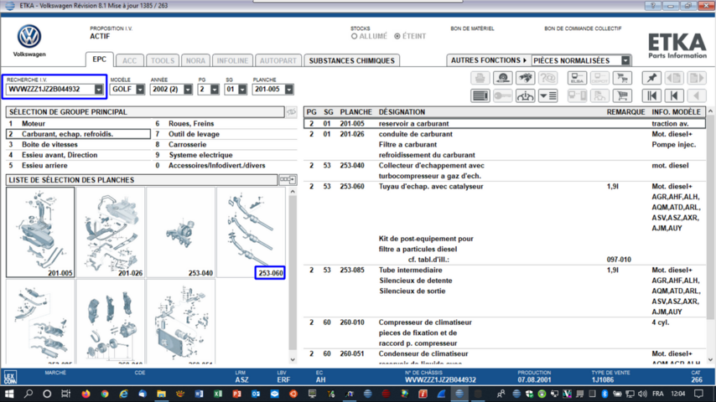
Task: Launch the ELSA workshop information icon
Action: (x=577, y=78)
